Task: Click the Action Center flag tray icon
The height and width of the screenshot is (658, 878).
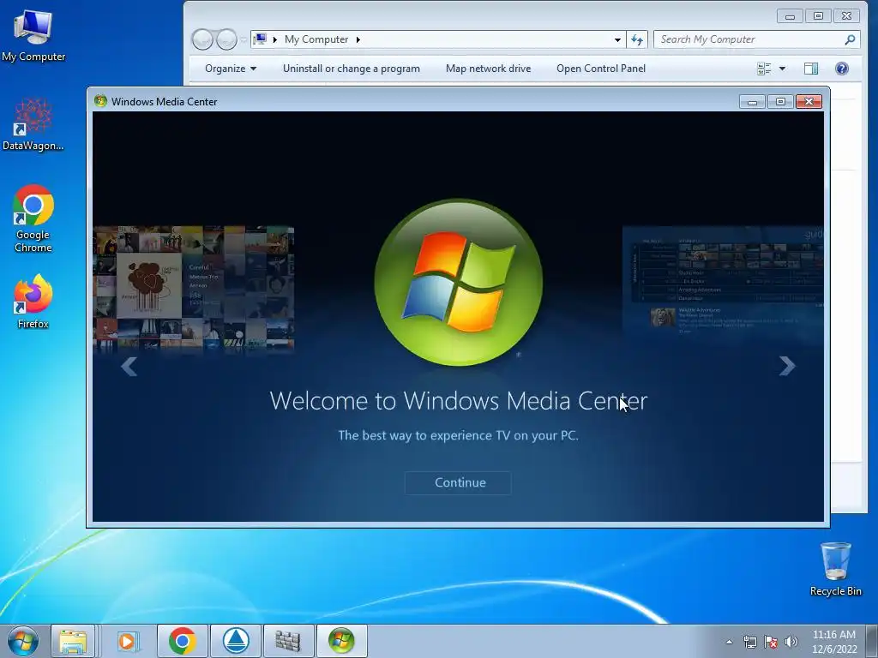Action: click(771, 642)
